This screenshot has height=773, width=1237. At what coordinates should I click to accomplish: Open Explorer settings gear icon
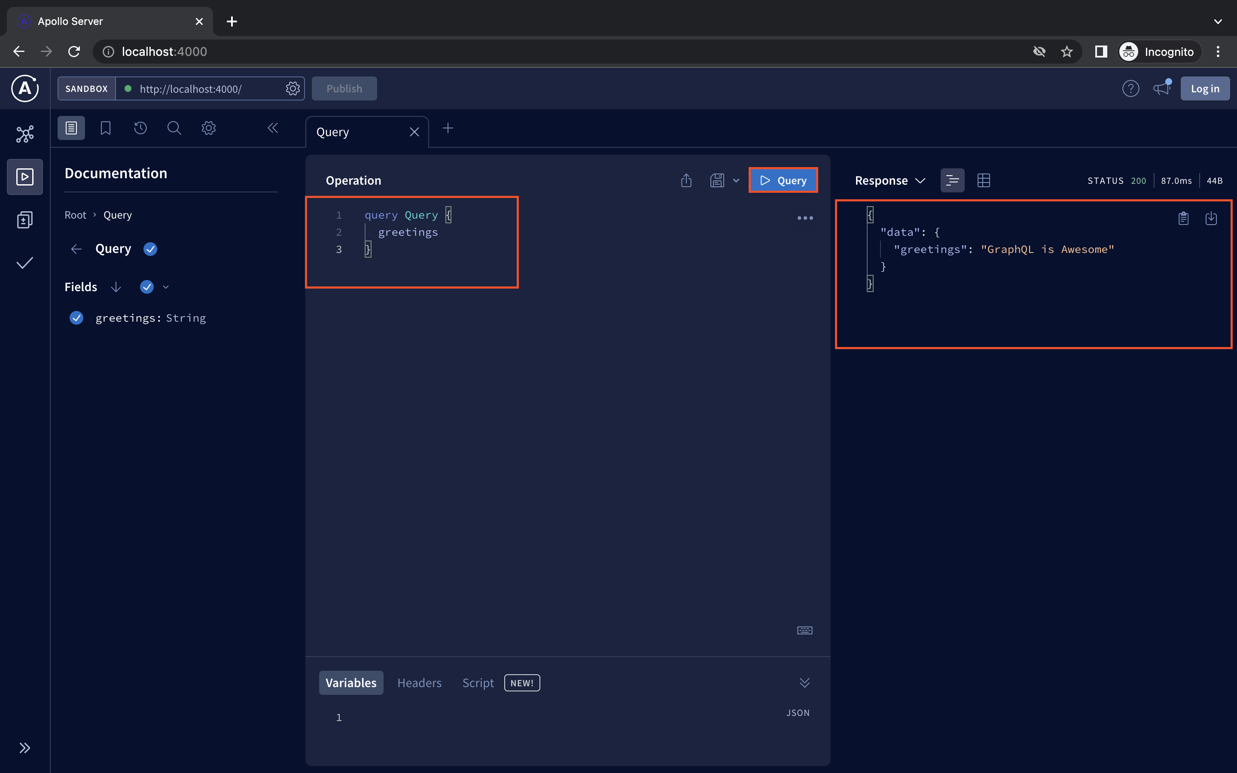[x=209, y=128]
